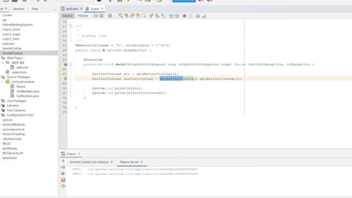Select the weblistner project
Image resolution: width=352 pixels, height=198 pixels.
pyautogui.click(x=9, y=158)
